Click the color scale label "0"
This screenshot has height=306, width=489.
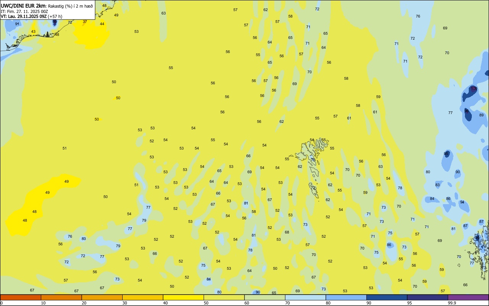click(x=2, y=303)
